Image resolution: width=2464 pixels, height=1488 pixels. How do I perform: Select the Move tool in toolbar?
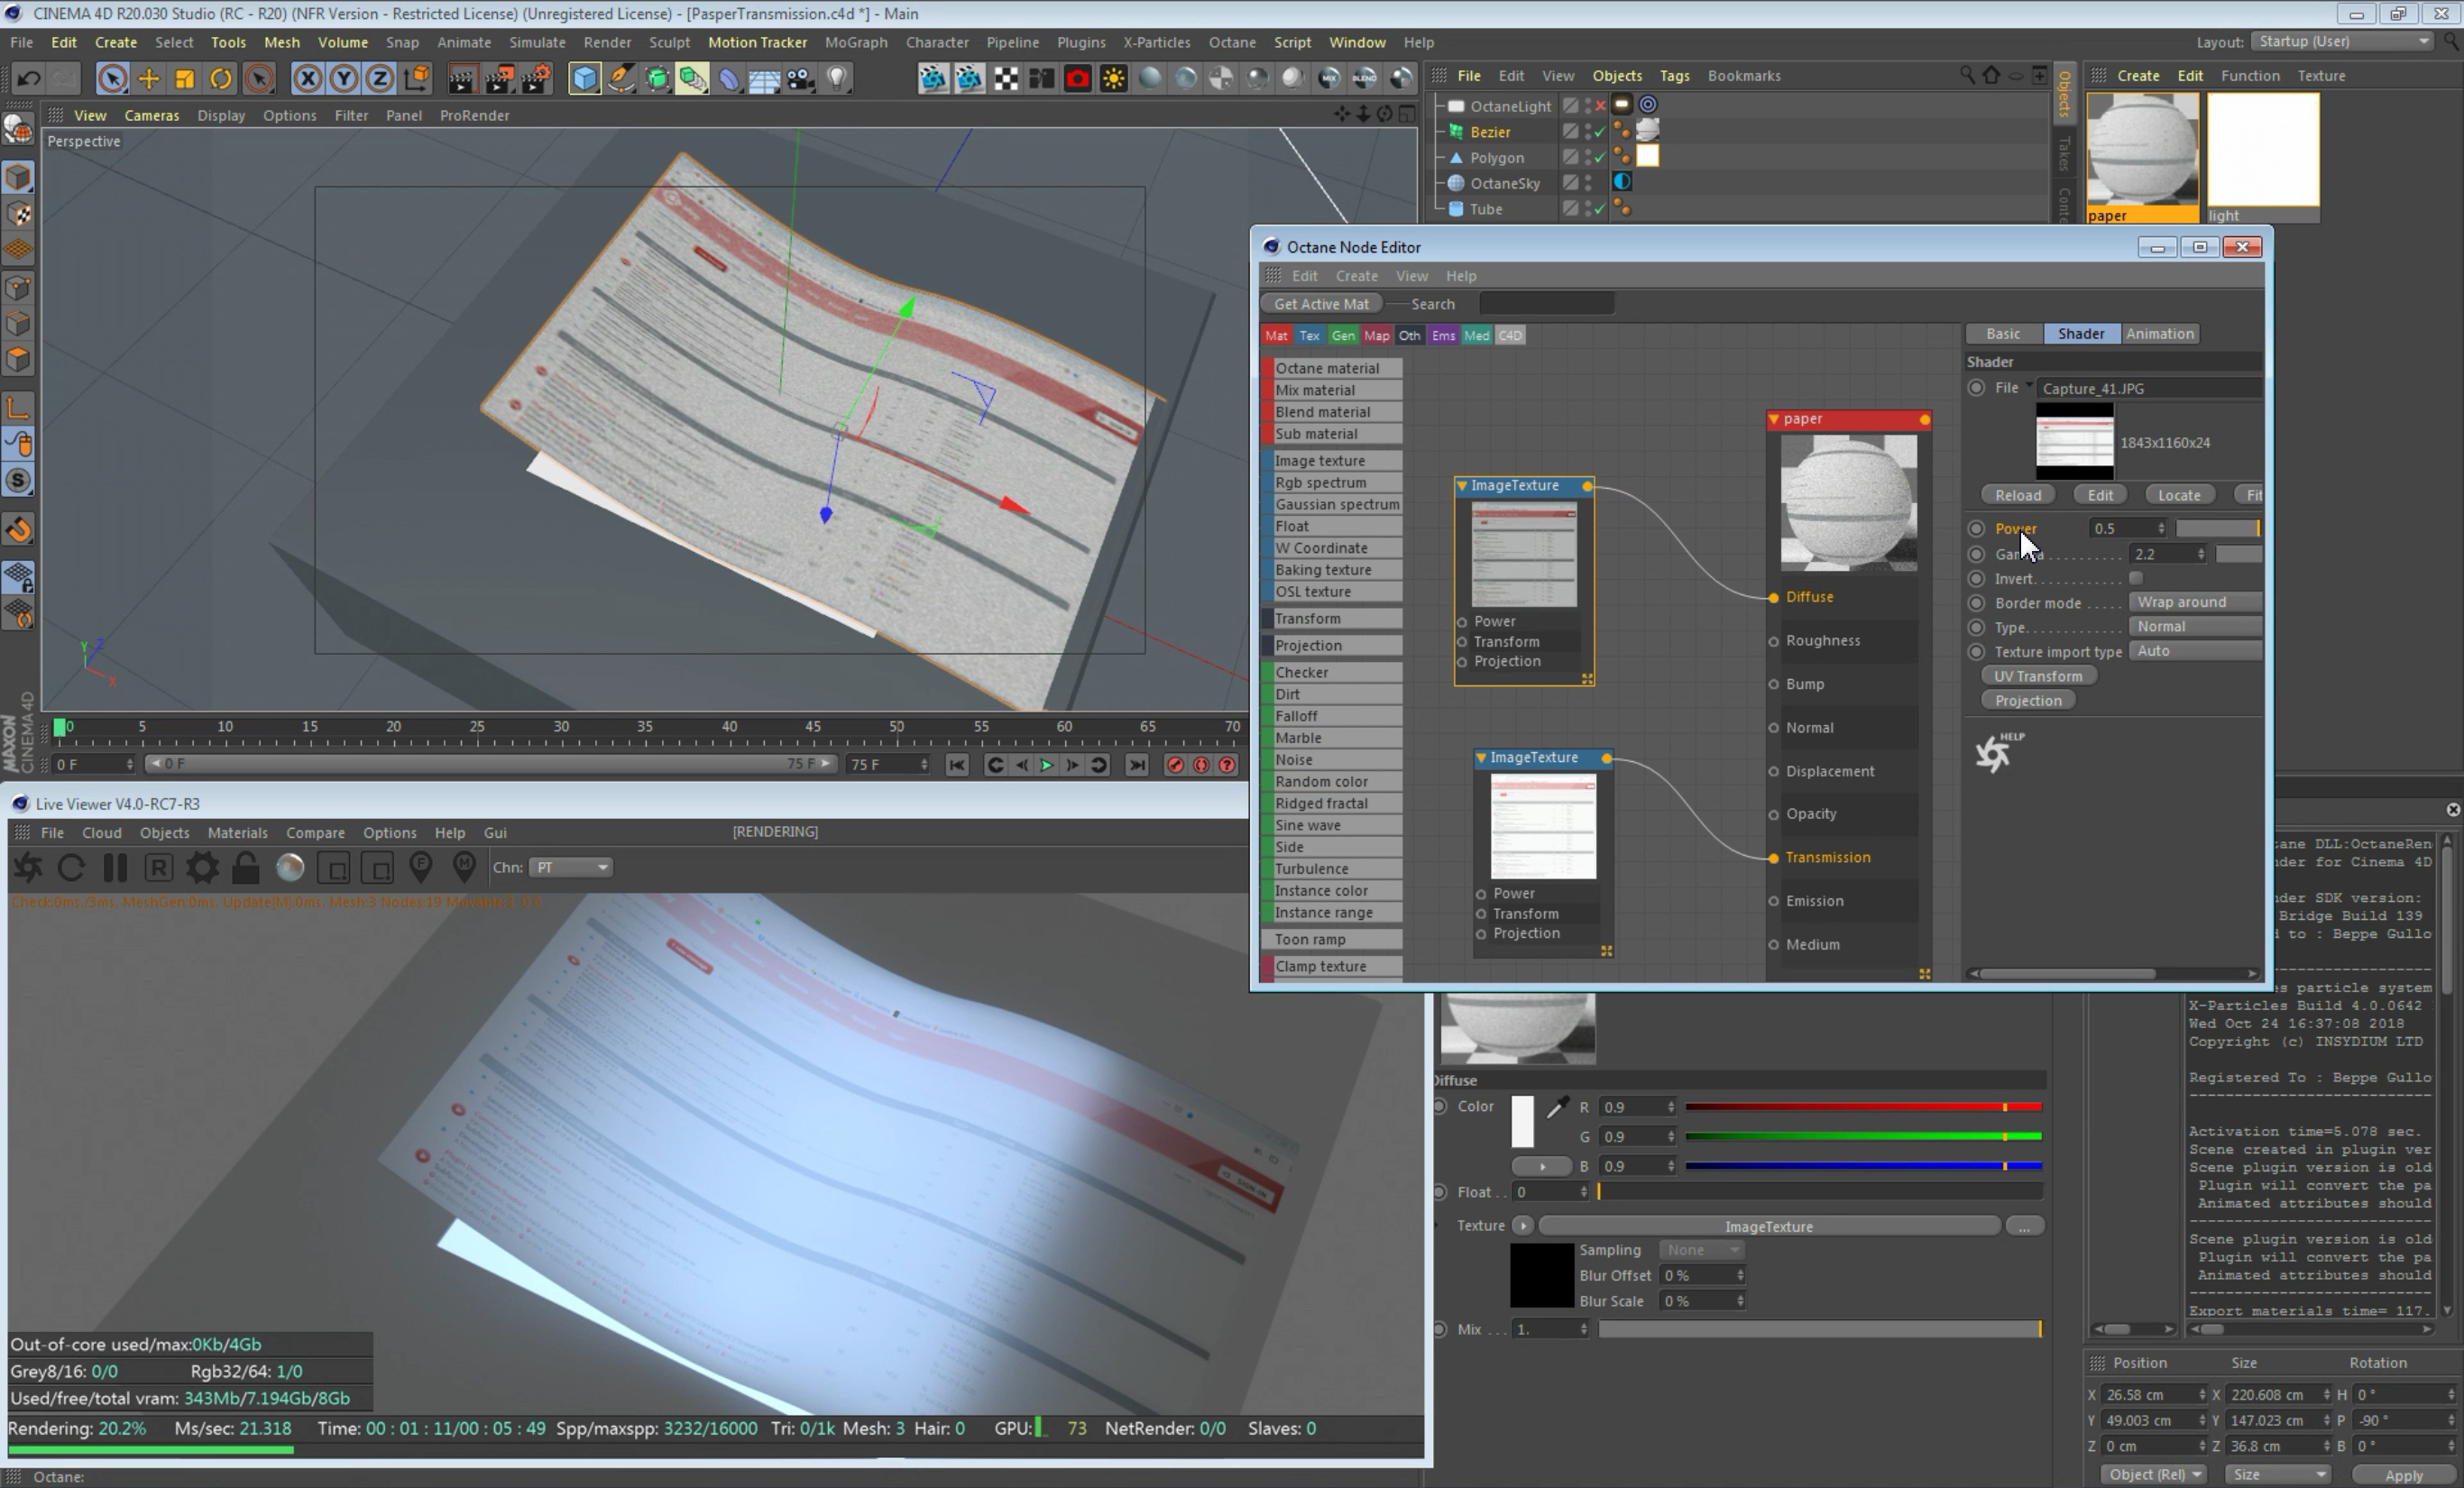coord(148,78)
